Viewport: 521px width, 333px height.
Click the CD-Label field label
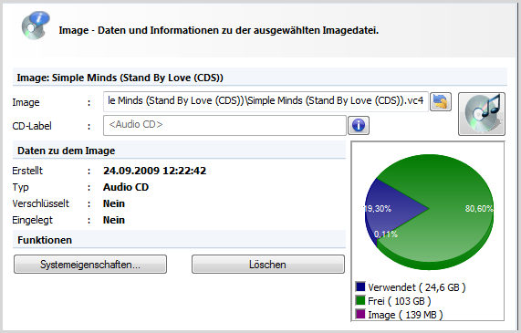click(32, 126)
